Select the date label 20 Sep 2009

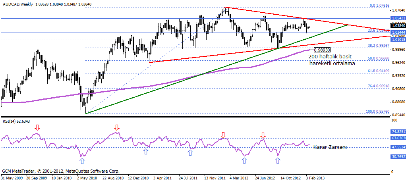(x=37, y=178)
